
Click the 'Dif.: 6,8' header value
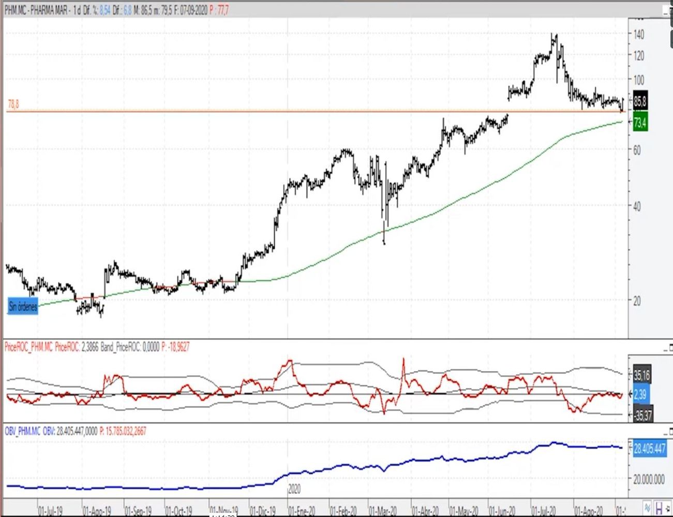[122, 10]
